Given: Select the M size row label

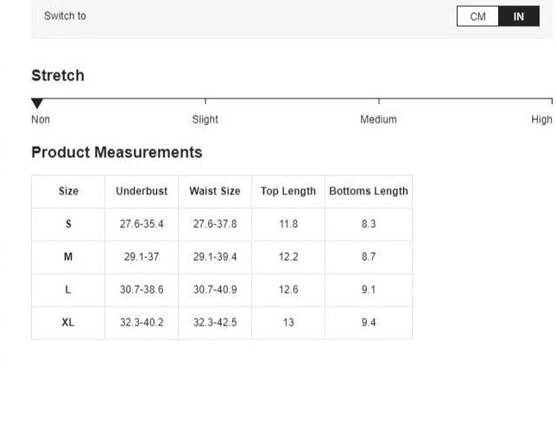Looking at the screenshot, I should 68,256.
